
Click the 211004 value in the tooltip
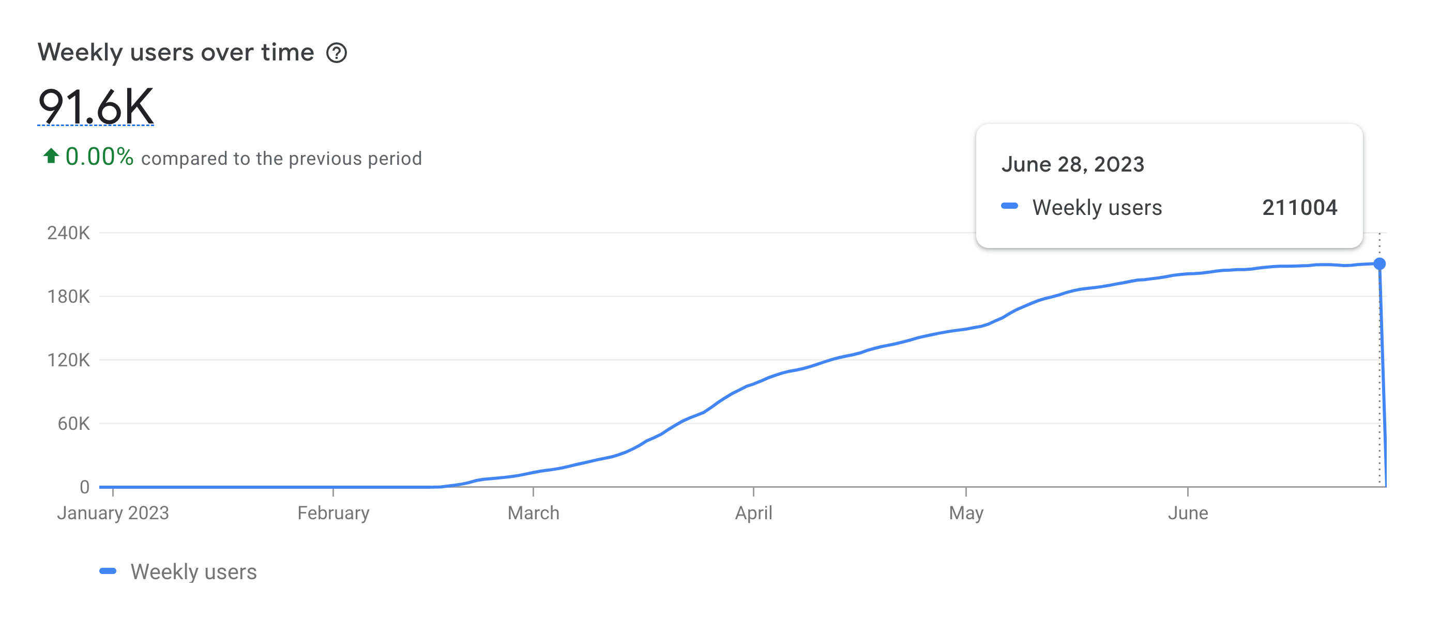click(x=1300, y=208)
